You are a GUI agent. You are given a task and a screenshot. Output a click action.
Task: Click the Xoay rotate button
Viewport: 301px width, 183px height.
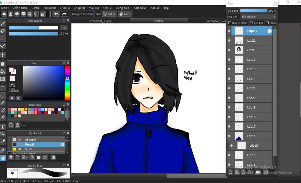(125, 14)
